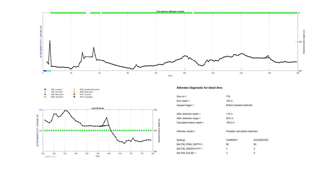The height and width of the screenshot is (170, 329).
Task: Click the '$ALTIM_SENSITIVITY =' setting label
Action: click(190, 149)
